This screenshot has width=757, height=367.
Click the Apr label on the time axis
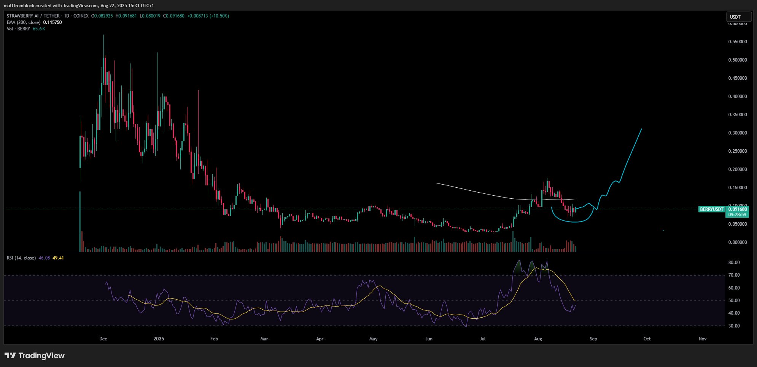(x=320, y=339)
